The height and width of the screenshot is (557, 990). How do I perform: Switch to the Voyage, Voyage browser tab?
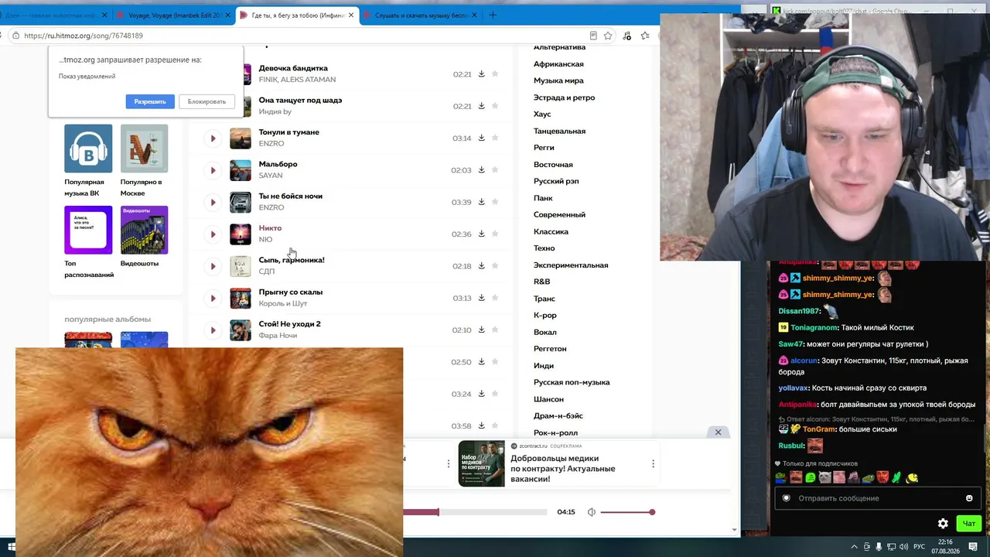coord(174,15)
